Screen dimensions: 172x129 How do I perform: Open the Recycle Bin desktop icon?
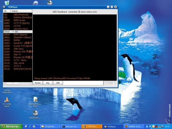7,2
